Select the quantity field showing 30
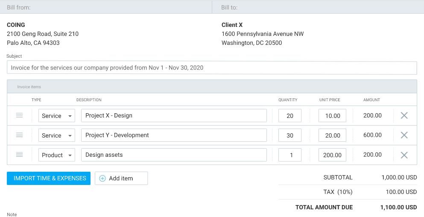The image size is (424, 217). pyautogui.click(x=290, y=135)
